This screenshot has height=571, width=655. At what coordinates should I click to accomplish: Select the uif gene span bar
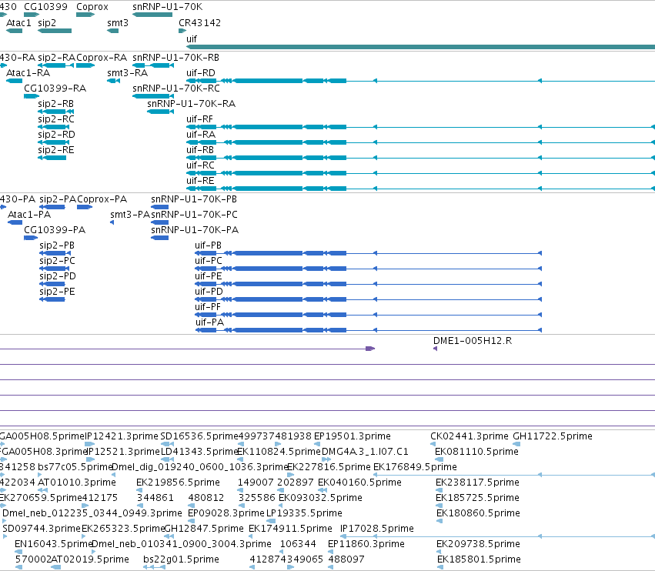pyautogui.click(x=421, y=47)
